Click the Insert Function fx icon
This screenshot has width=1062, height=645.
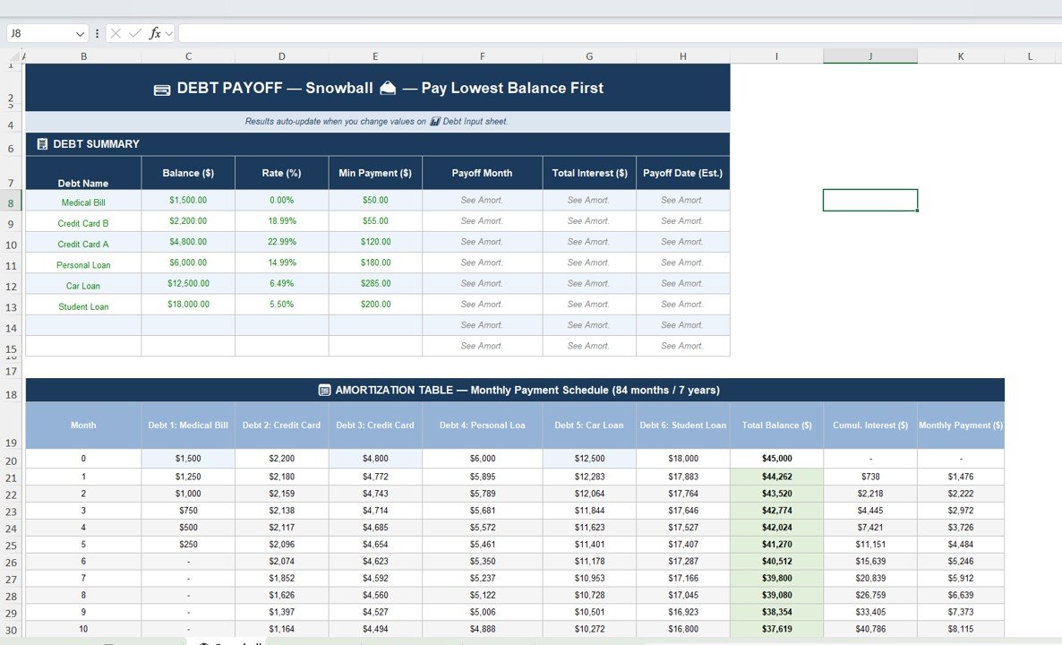[x=155, y=33]
